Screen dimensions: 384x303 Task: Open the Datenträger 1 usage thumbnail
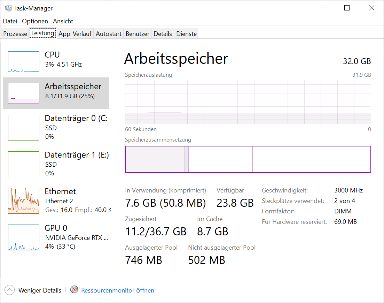pos(24,164)
